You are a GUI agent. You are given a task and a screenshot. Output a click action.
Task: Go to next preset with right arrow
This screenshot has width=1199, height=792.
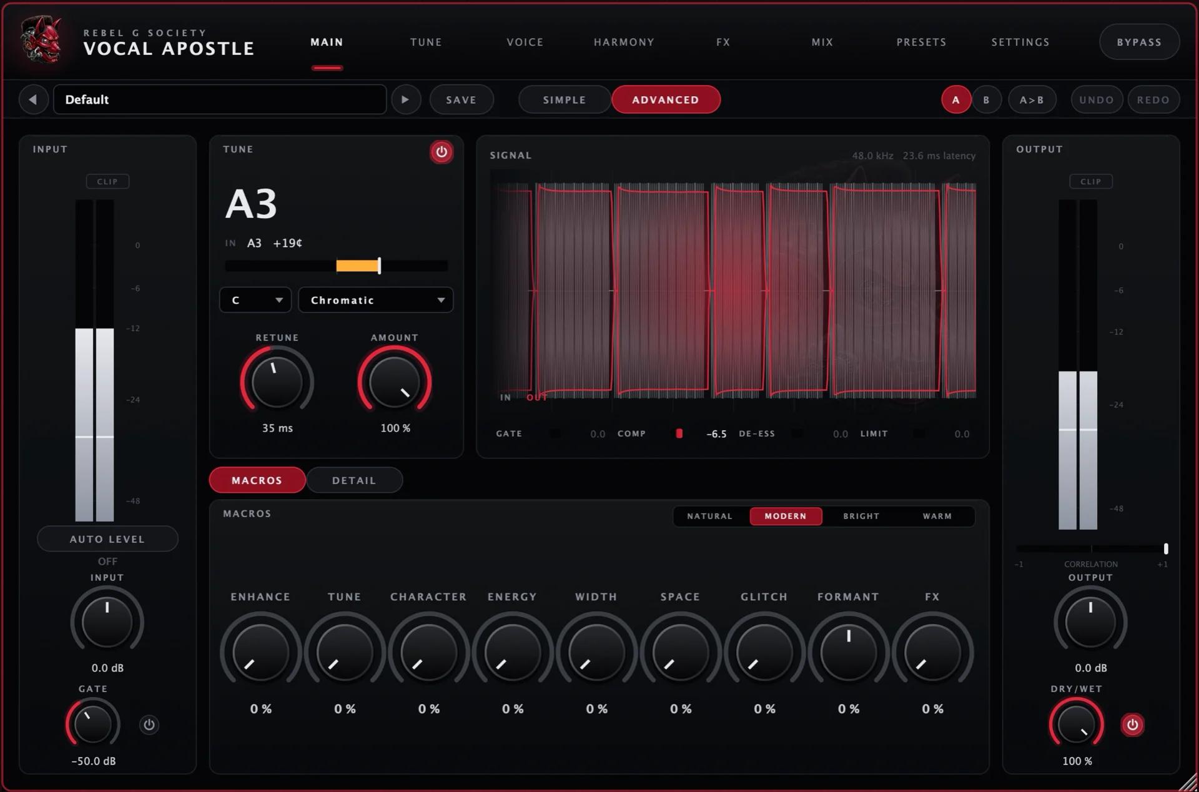[x=405, y=100]
